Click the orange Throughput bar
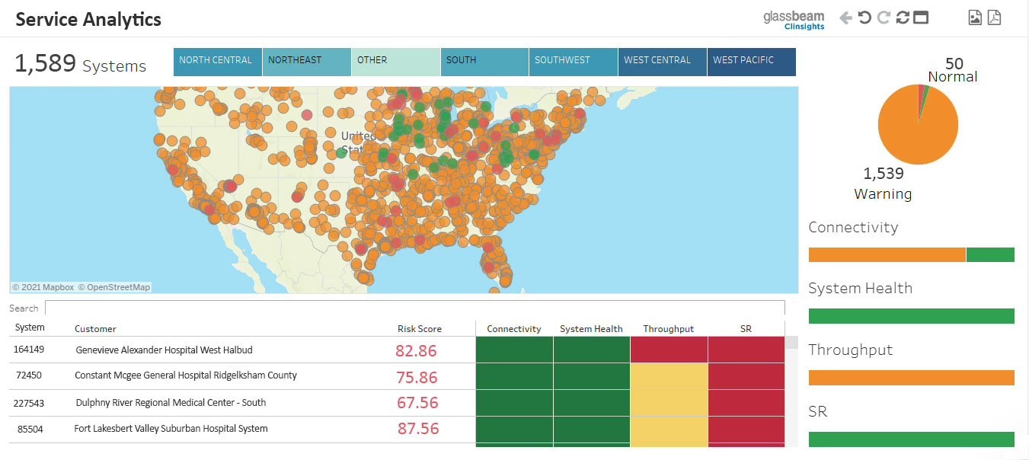1029x460 pixels. click(912, 378)
